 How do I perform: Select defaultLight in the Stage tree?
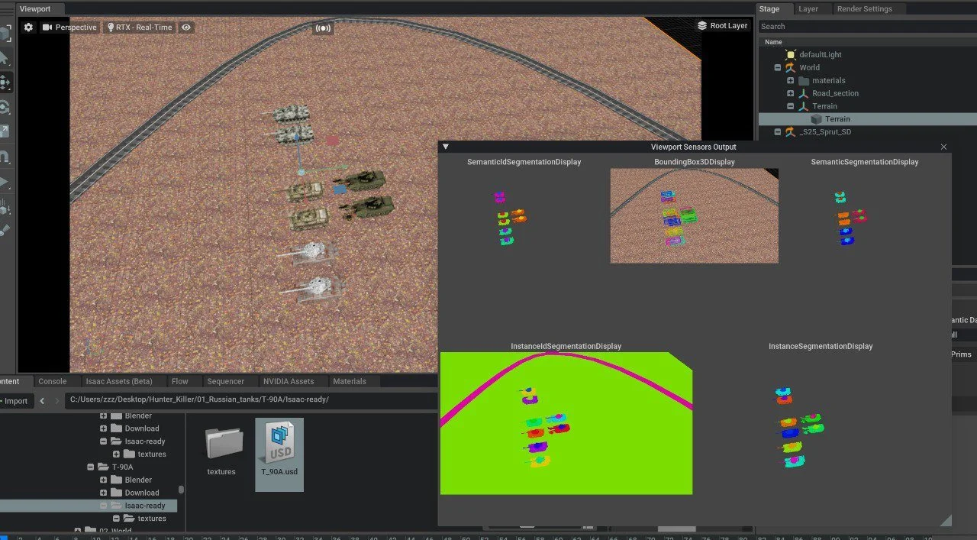820,55
